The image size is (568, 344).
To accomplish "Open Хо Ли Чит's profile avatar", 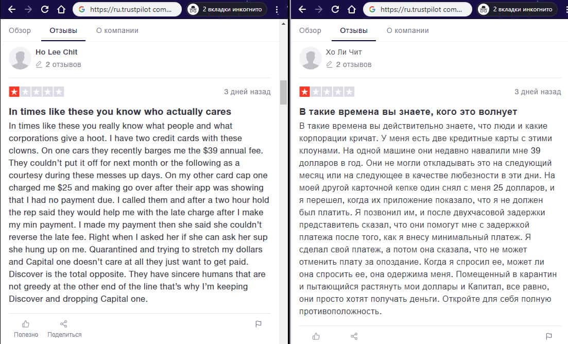I will (x=311, y=58).
